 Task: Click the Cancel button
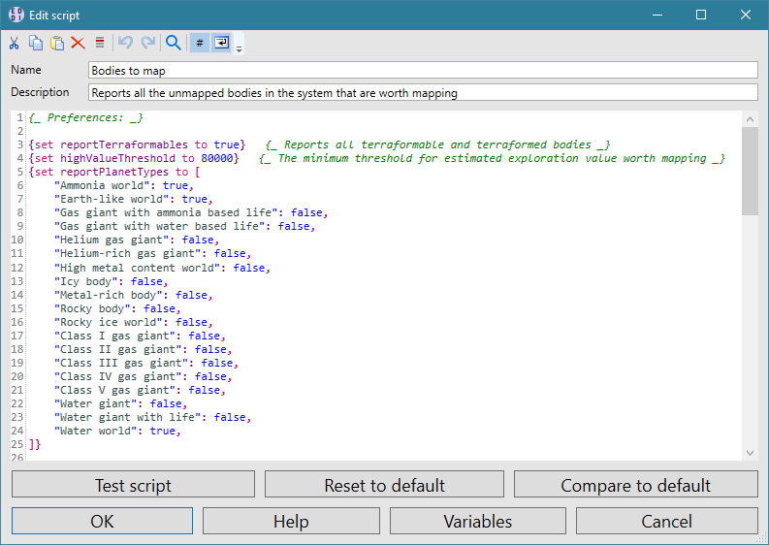click(666, 521)
